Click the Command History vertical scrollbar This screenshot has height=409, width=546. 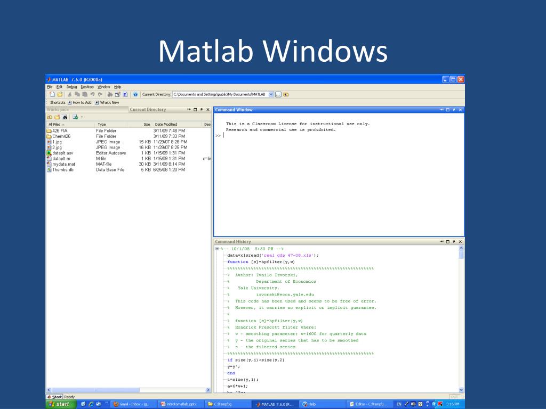pyautogui.click(x=461, y=319)
